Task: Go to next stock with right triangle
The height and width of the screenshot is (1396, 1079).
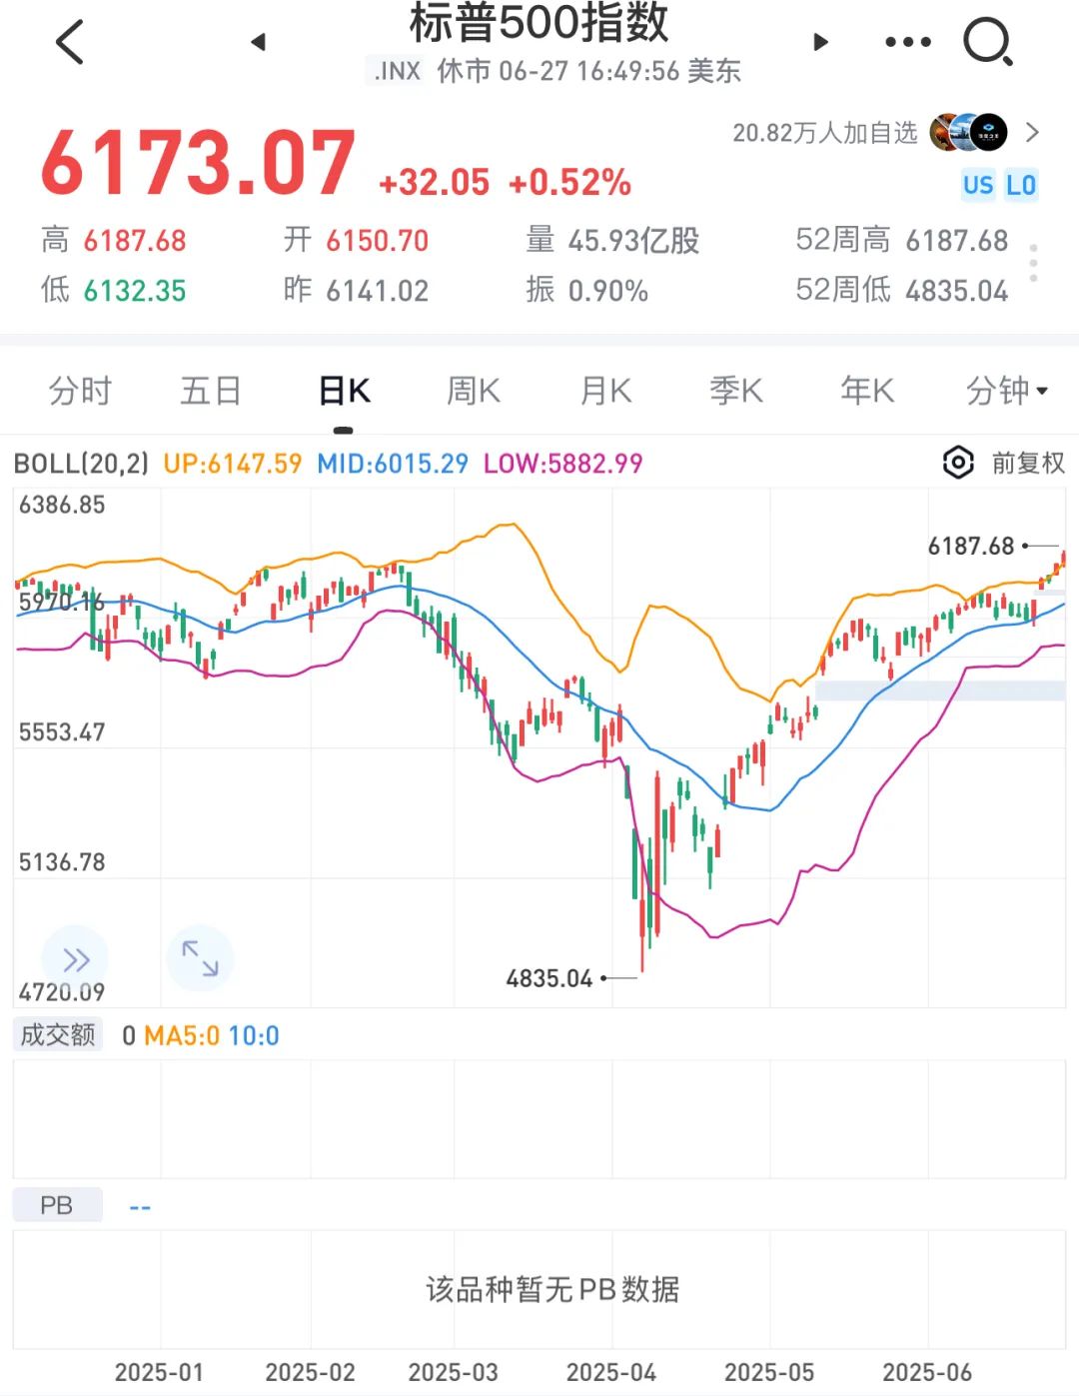Action: coord(820,42)
